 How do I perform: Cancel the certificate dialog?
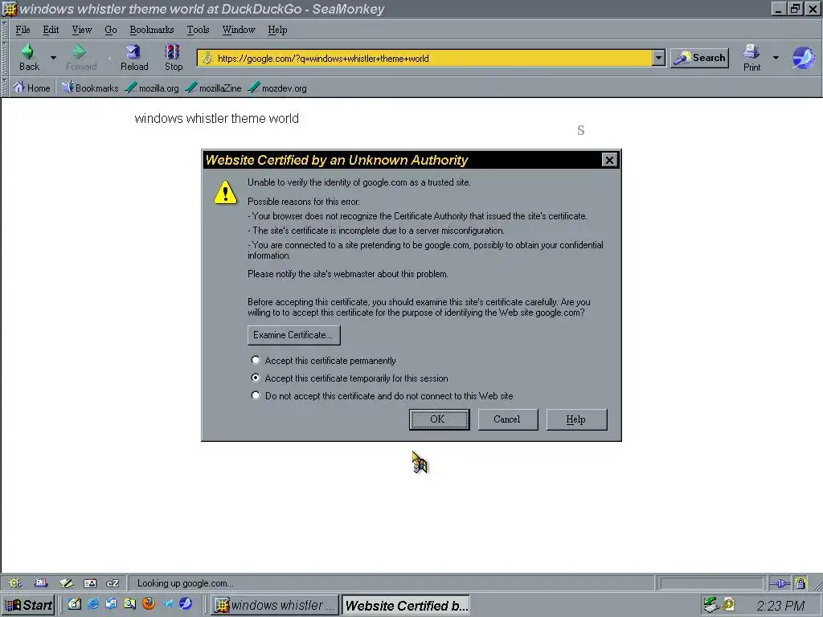click(x=507, y=419)
